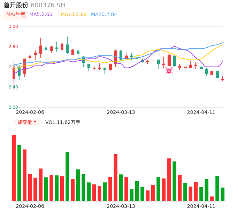Click the 2024-02-06 date label under volume chart
239x211 pixels.
pos(30,206)
